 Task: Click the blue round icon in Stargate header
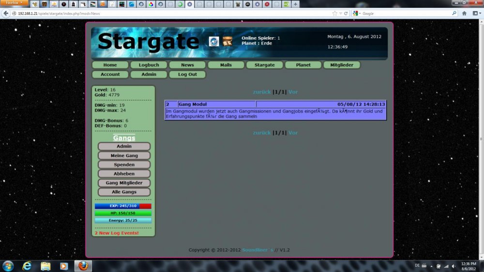point(214,42)
